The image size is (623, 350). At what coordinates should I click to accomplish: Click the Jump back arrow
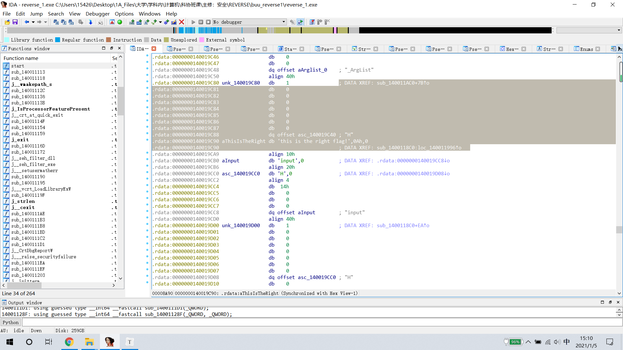point(27,22)
